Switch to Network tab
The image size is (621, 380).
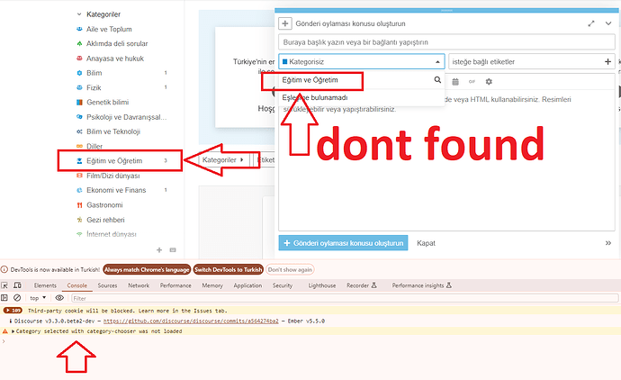(139, 285)
